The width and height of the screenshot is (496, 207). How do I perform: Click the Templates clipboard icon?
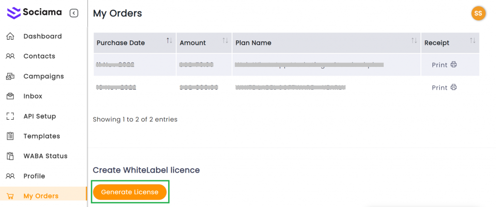pyautogui.click(x=10, y=136)
